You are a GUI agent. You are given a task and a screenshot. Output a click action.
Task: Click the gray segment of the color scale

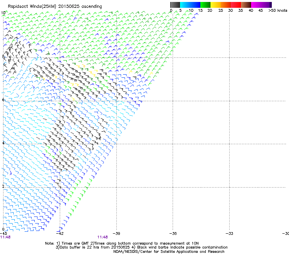pyautogui.click(x=175, y=5)
